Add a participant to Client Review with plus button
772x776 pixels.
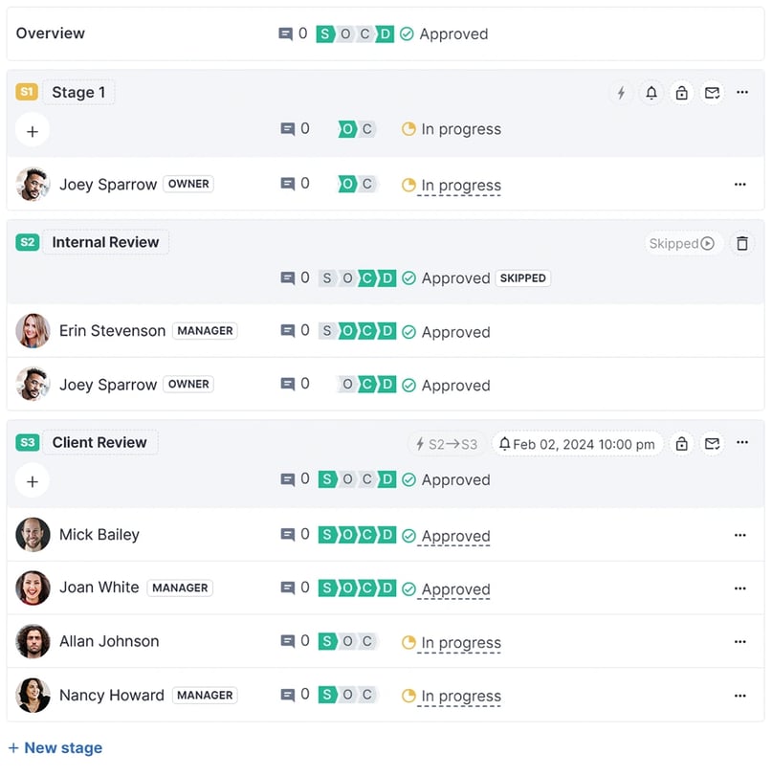click(32, 480)
